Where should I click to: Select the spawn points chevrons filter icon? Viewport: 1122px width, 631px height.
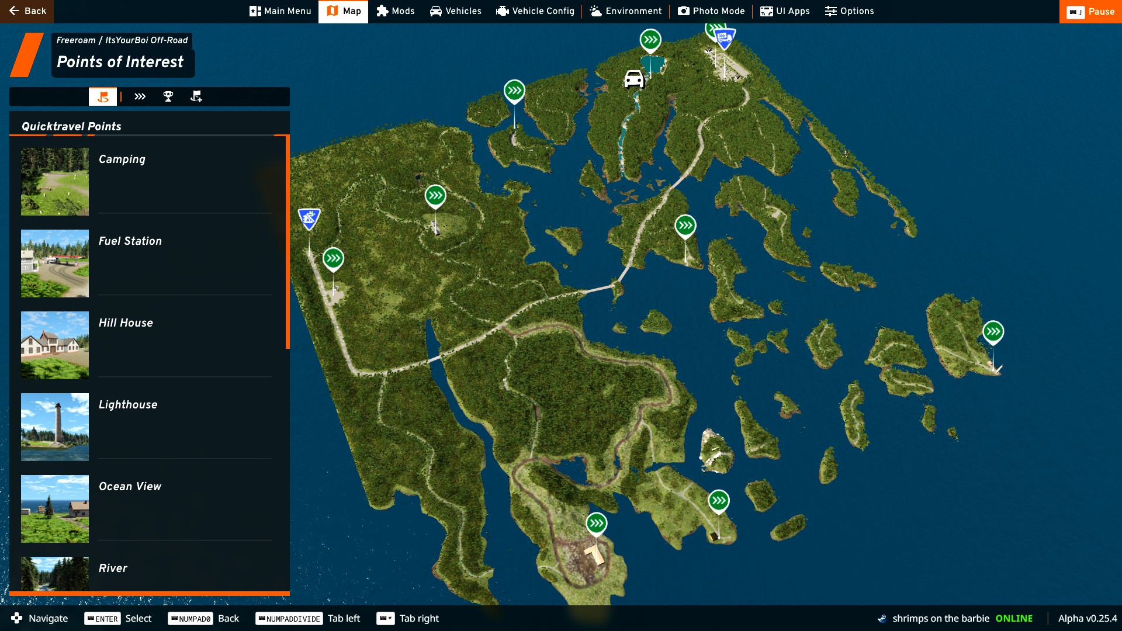[140, 96]
